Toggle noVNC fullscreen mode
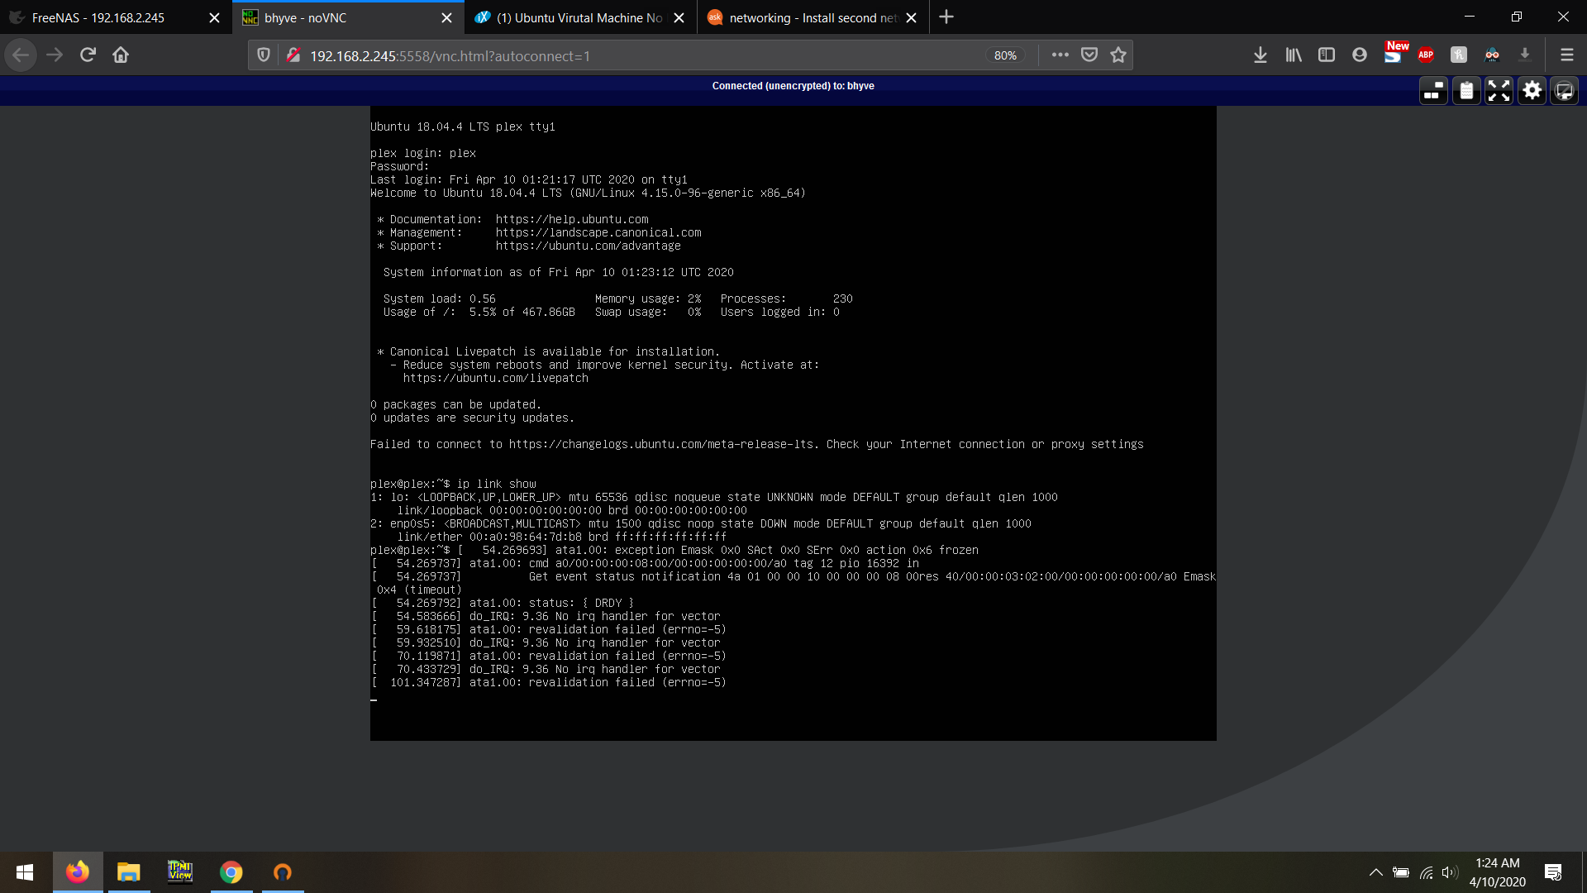 [x=1499, y=91]
